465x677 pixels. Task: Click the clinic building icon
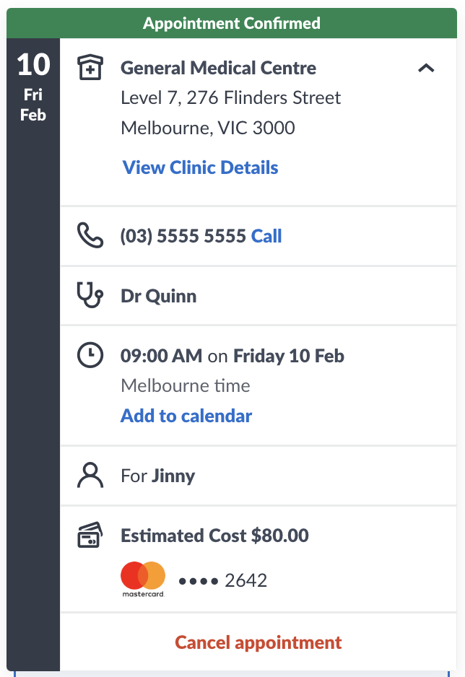(x=90, y=67)
